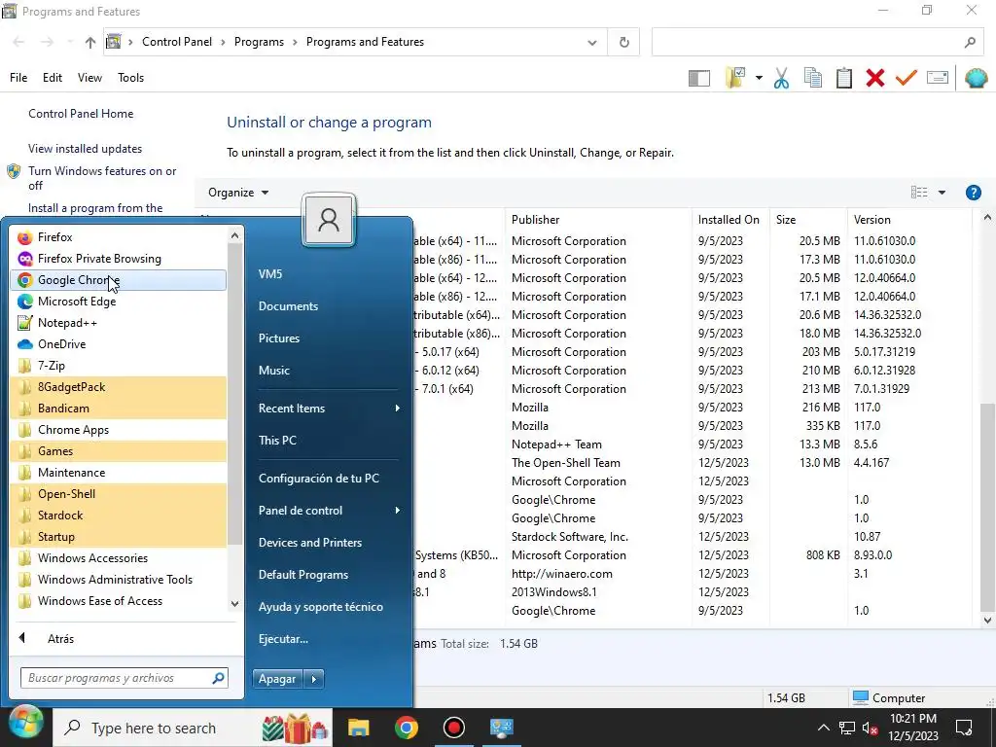The width and height of the screenshot is (996, 747).
Task: Click the Type here to search box
Action: coord(193,728)
